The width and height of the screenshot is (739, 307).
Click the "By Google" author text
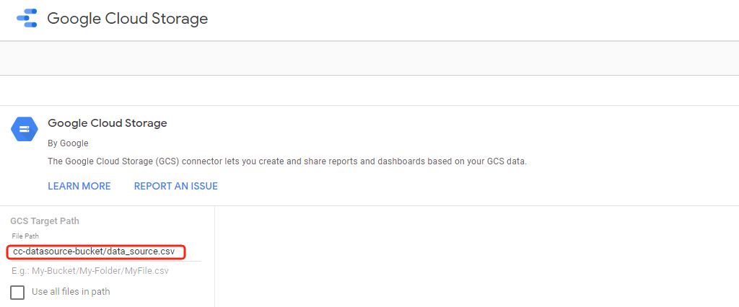coord(68,143)
